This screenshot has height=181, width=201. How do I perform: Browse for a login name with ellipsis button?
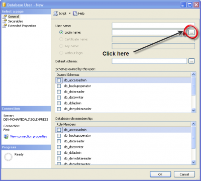click(x=191, y=33)
